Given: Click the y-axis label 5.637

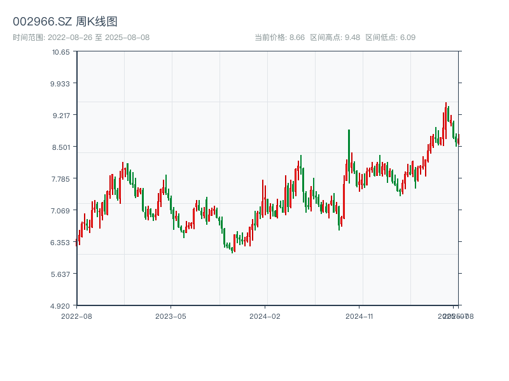Looking at the screenshot, I should coord(60,274).
